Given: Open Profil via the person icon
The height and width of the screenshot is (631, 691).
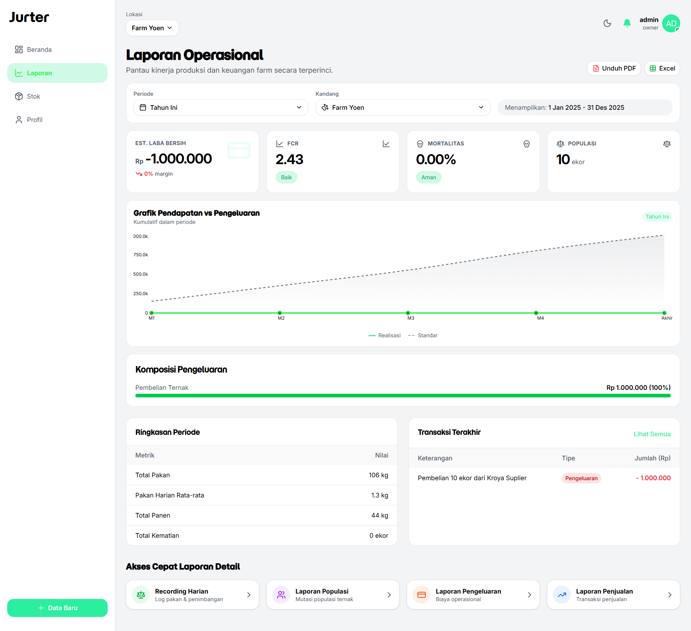Looking at the screenshot, I should click(x=19, y=120).
